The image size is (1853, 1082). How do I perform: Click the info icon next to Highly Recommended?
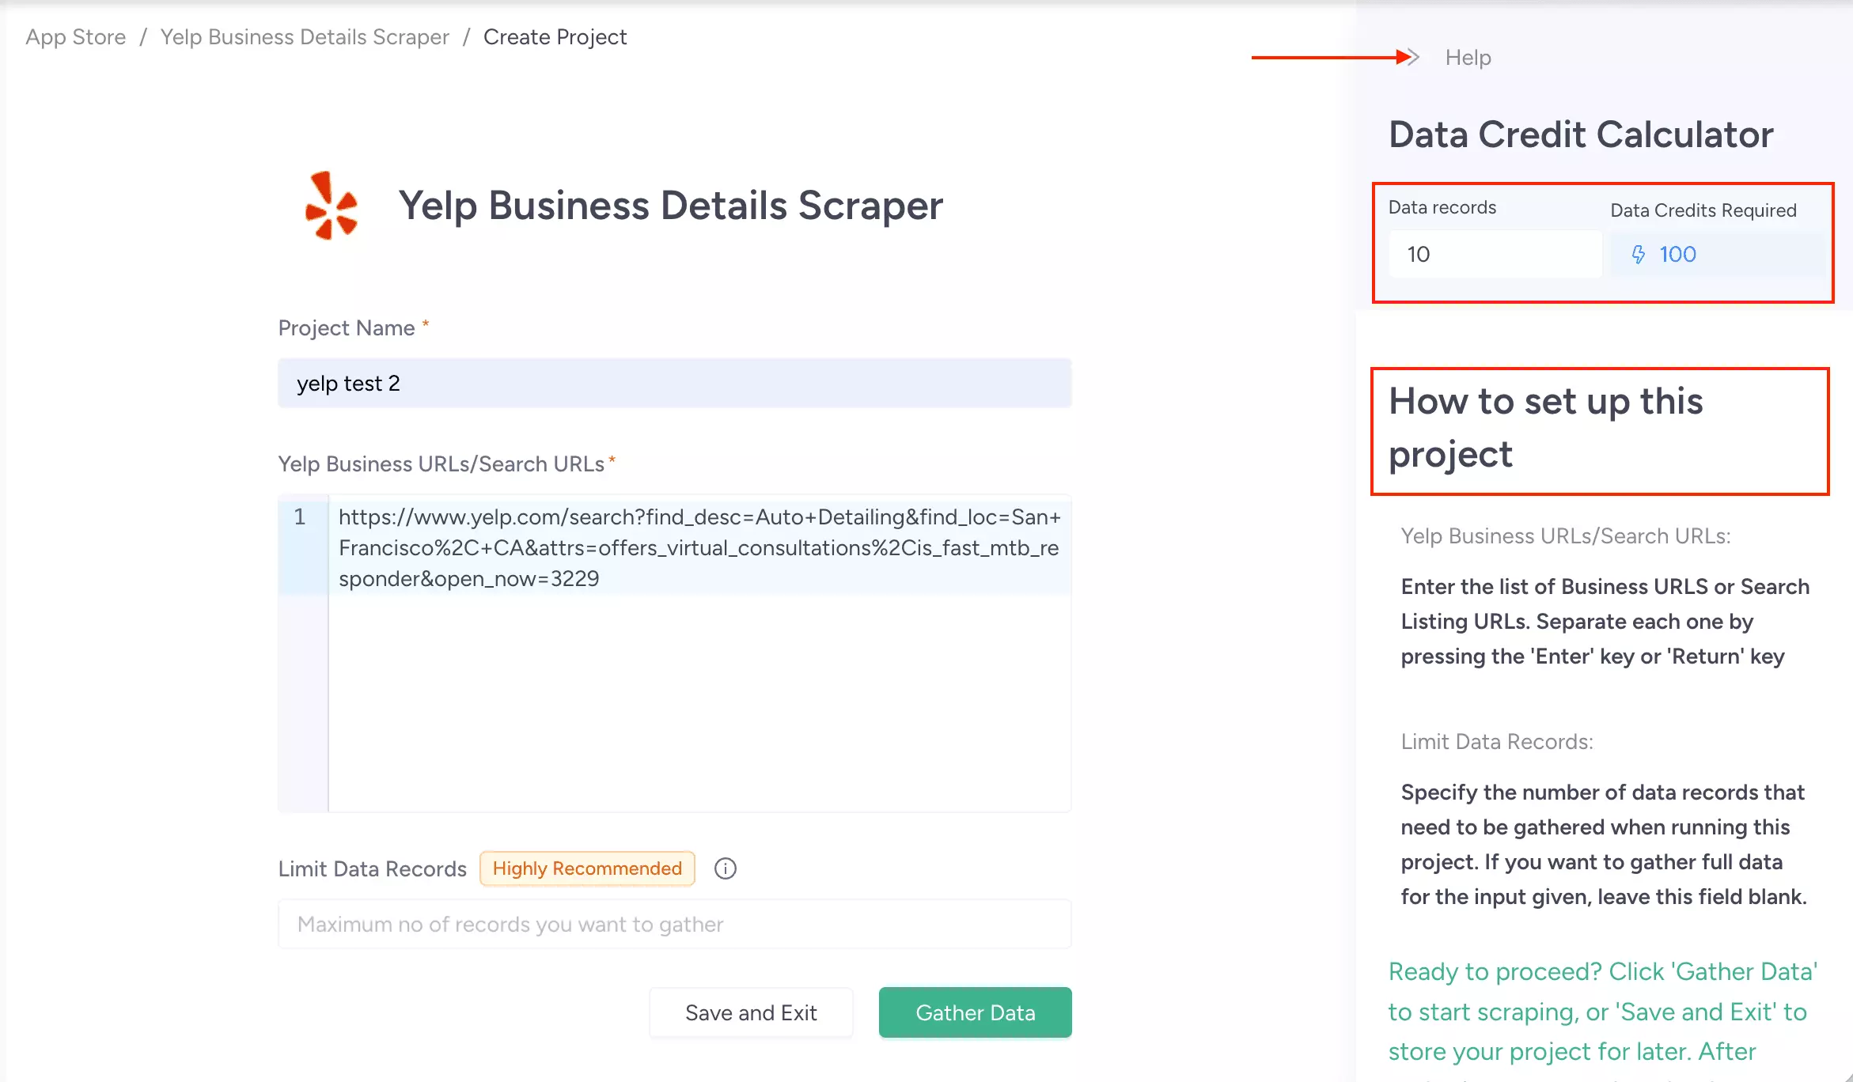coord(726,868)
